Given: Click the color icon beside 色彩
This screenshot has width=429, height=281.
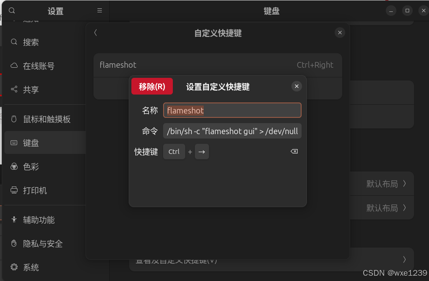Looking at the screenshot, I should click(14, 166).
